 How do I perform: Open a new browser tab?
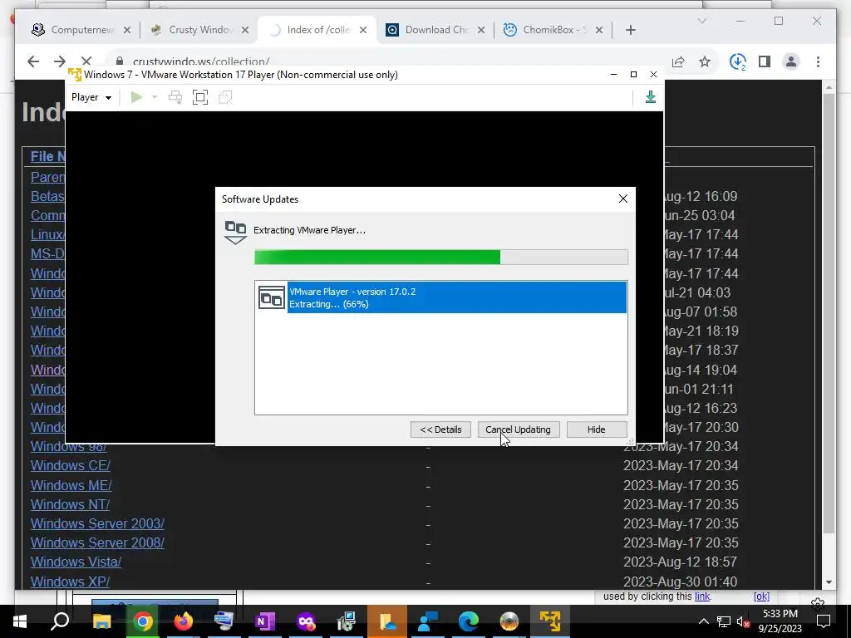630,30
